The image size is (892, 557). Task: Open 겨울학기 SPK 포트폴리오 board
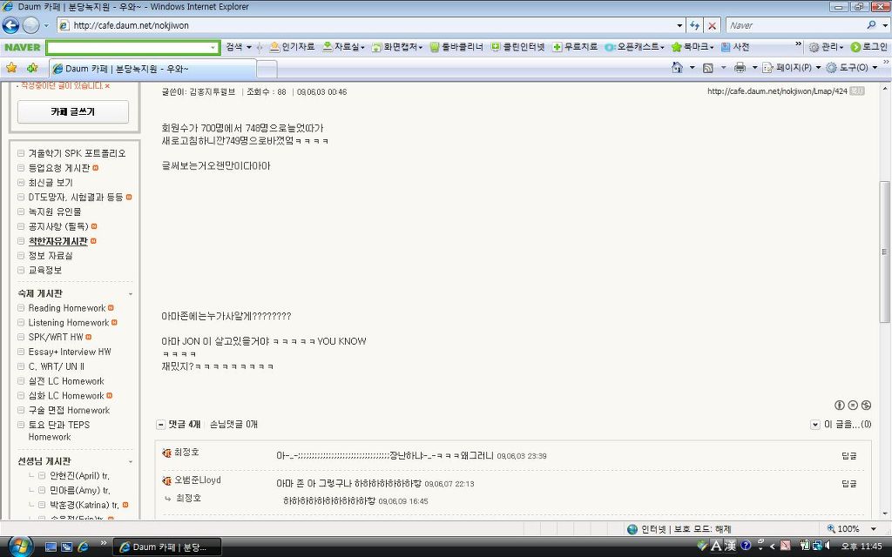click(x=77, y=153)
